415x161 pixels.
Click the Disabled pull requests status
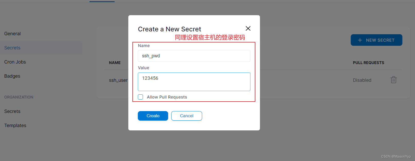click(x=362, y=80)
